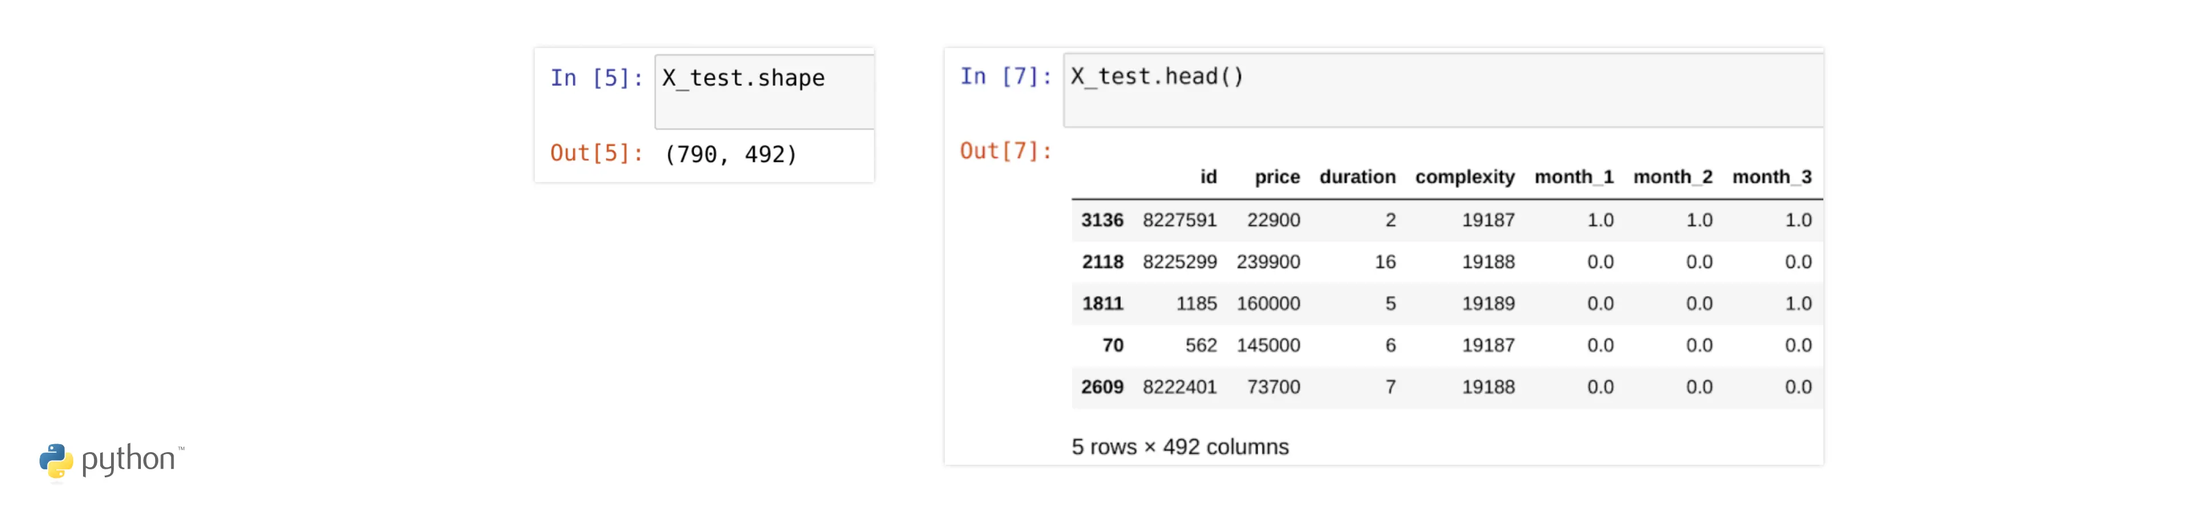Click price value 73700
This screenshot has height=514, width=2199.
1274,388
